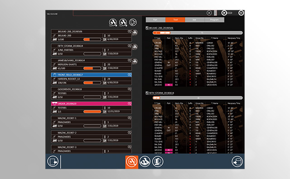Toggle checkbox next to FIFTY_STORM_20190614 tool list
This screenshot has height=179, width=290.
147,93
